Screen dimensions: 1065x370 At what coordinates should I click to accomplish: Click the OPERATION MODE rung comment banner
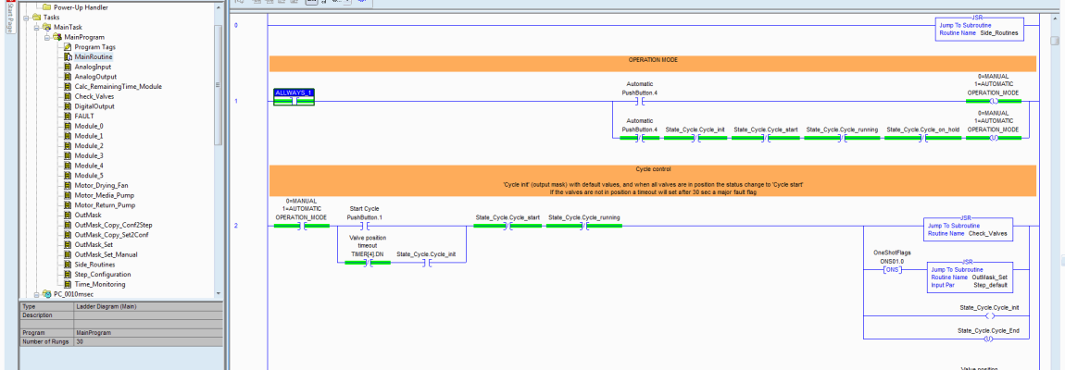(653, 63)
